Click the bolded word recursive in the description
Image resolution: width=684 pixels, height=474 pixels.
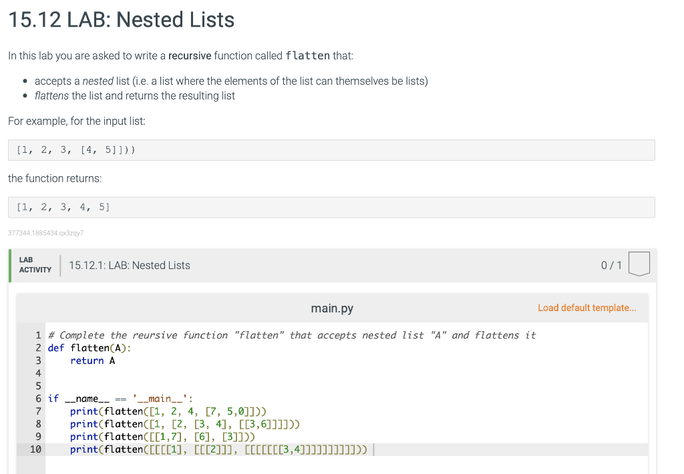[x=190, y=55]
